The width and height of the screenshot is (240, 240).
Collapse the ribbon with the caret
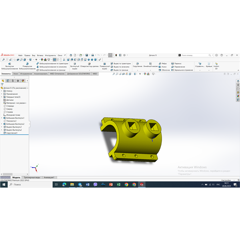click(x=238, y=70)
